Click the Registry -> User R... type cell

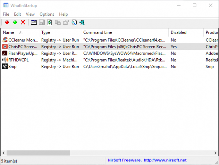pyautogui.click(x=59, y=54)
